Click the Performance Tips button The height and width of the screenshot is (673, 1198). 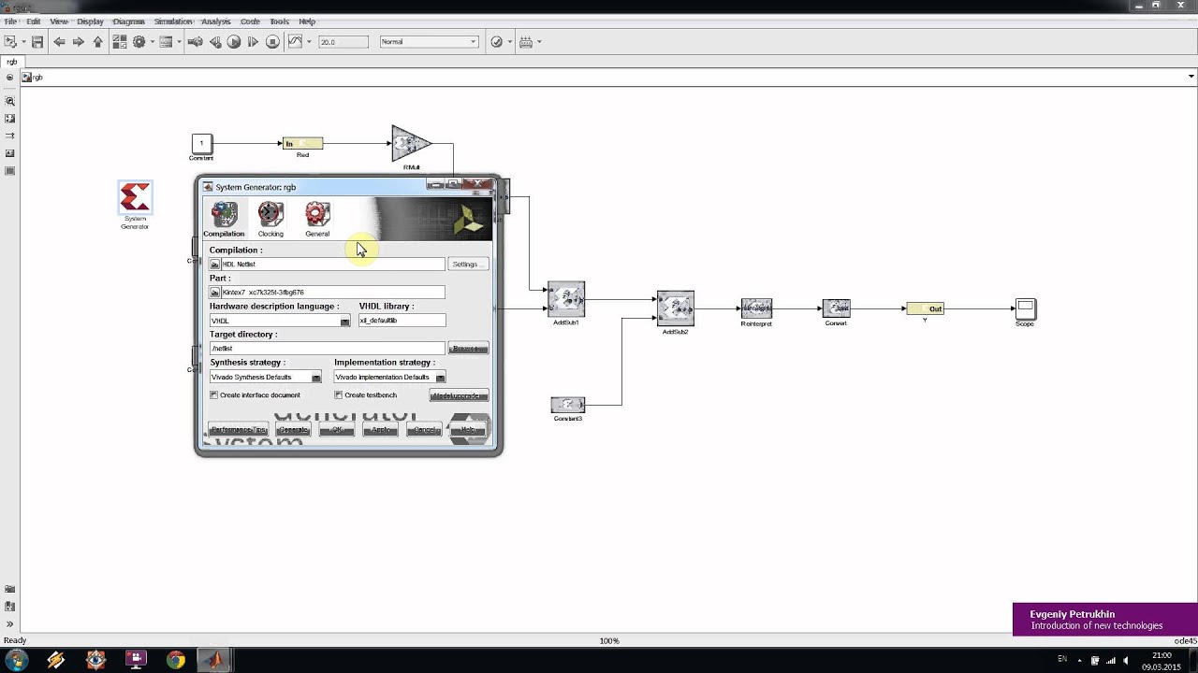(x=238, y=430)
